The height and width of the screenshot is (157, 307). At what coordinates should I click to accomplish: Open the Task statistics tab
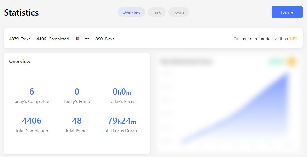coord(157,12)
